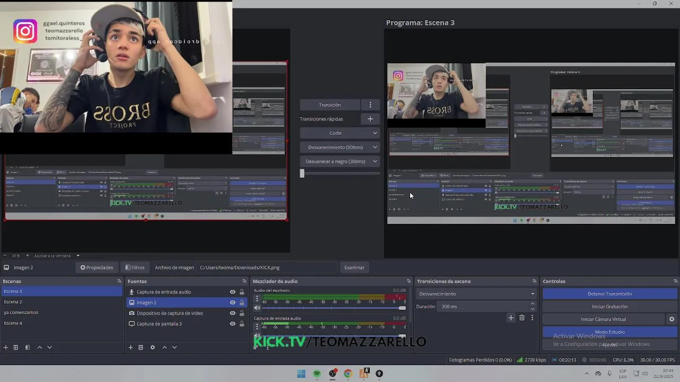Screen dimensions: 680x382
Task: Open the Transición three-dot options menu
Action: 370,105
